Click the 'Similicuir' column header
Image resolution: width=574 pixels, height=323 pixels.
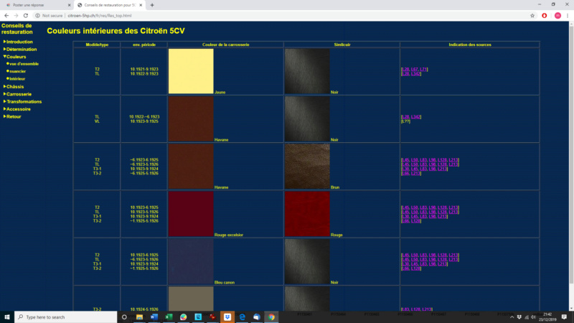[x=342, y=45]
